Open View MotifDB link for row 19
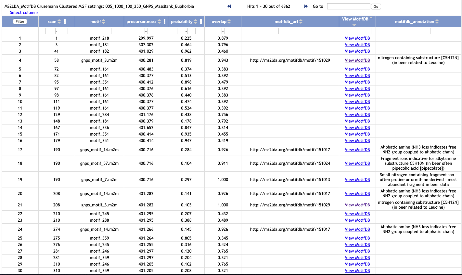The image size is (462, 275). coord(357,180)
